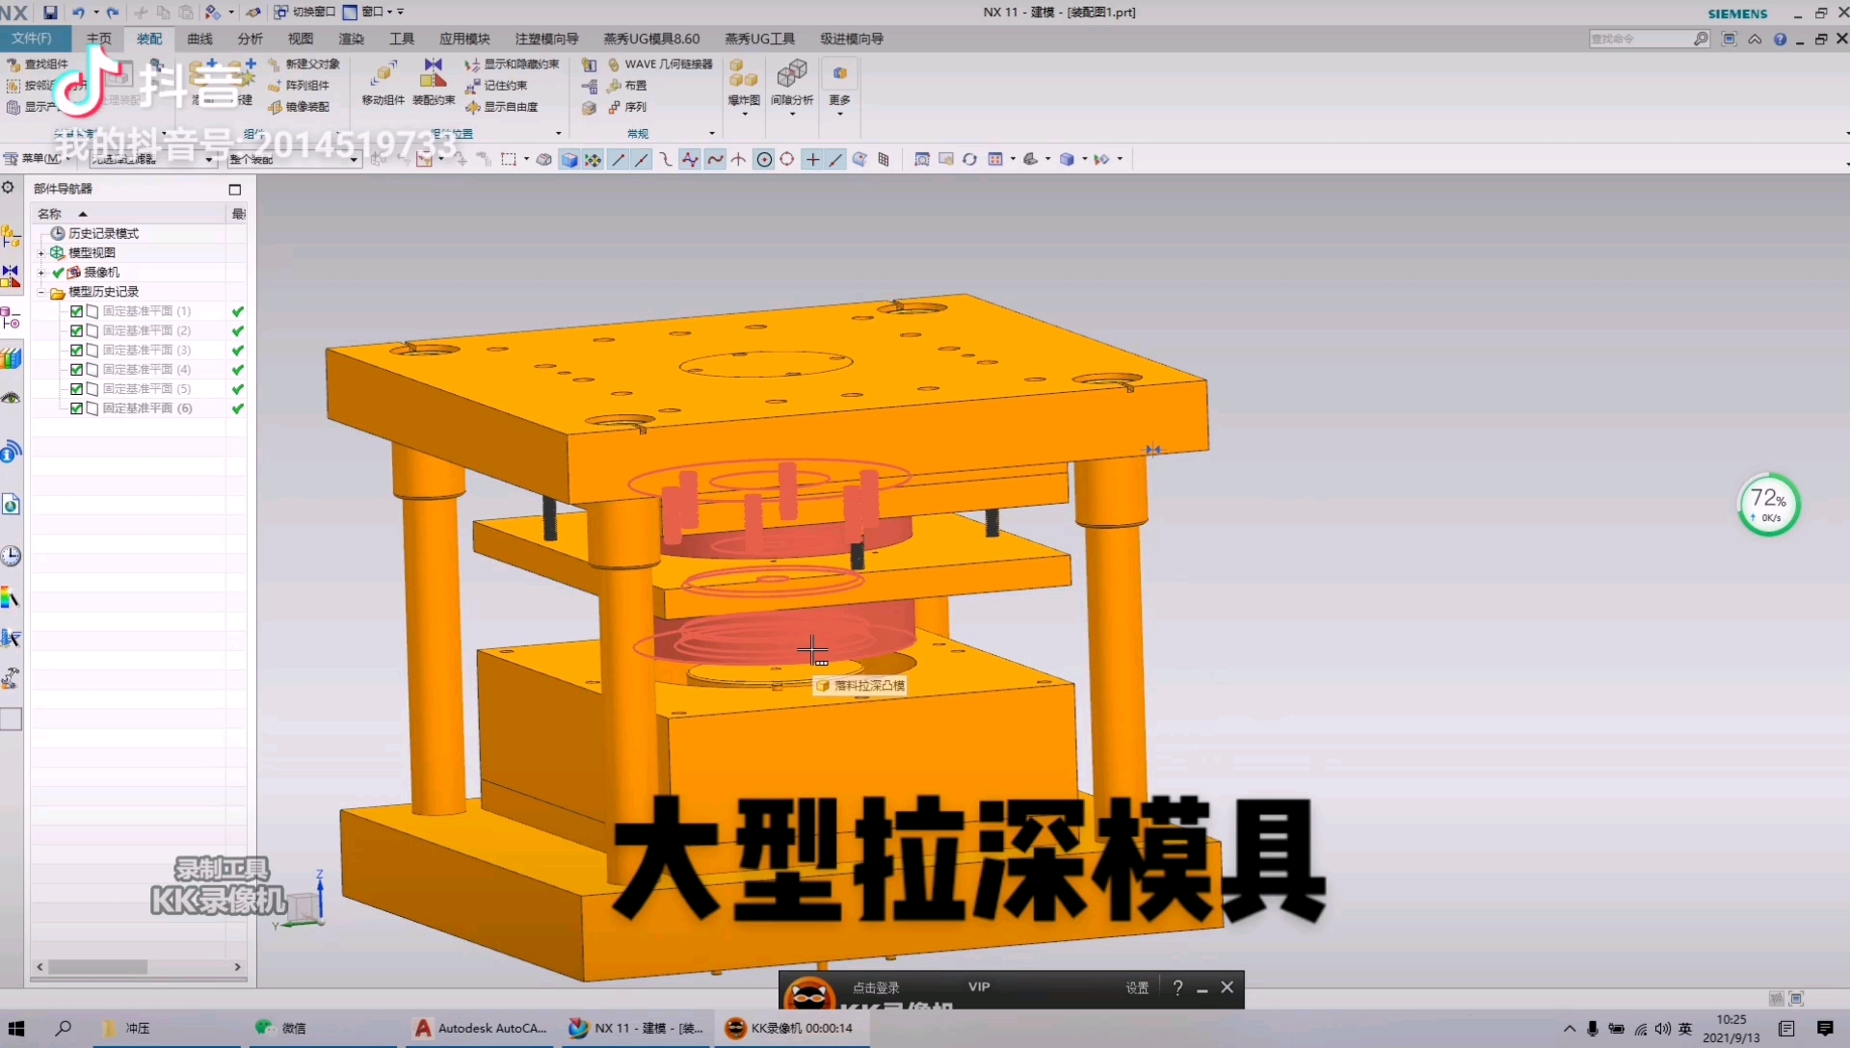Expand the 摄像机 tree node
1850x1048 pixels.
41,273
